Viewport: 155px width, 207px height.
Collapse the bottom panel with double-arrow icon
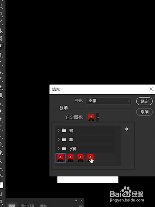(76, 200)
